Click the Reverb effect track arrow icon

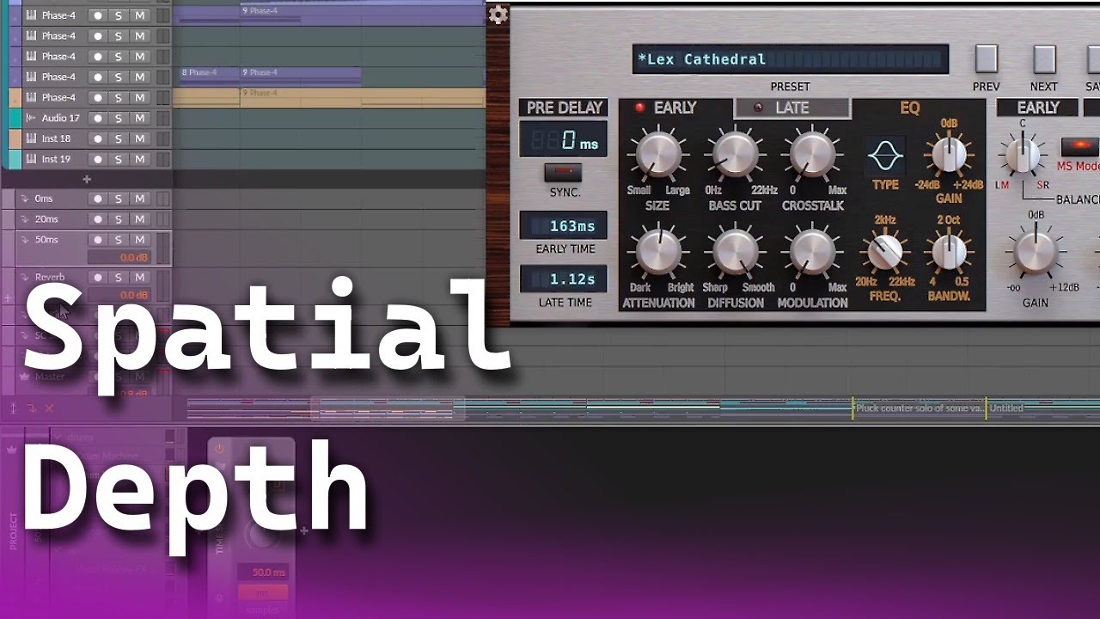(x=25, y=278)
